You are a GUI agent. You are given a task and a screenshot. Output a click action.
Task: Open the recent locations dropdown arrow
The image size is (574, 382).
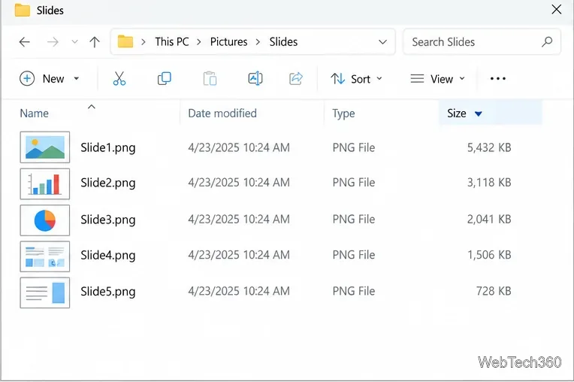tap(74, 42)
